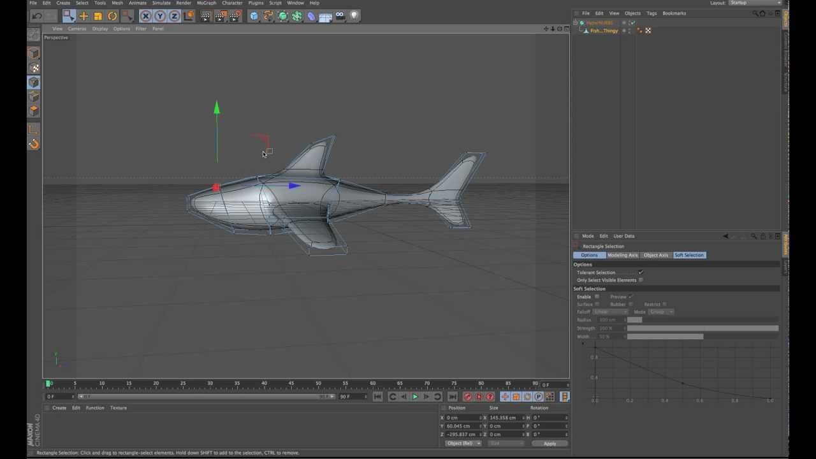Toggle the Preview checkbox
This screenshot has height=459, width=816.
coord(630,296)
